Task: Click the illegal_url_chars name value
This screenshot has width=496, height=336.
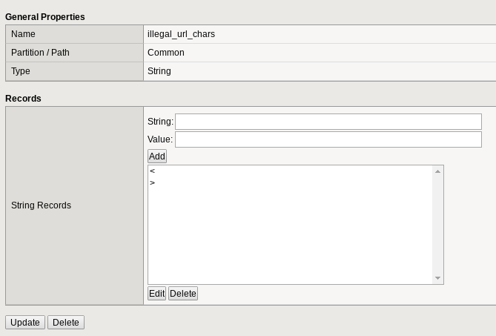Action: tap(181, 34)
